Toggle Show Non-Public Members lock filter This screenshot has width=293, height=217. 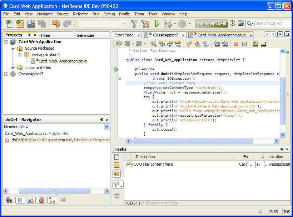click(x=41, y=200)
